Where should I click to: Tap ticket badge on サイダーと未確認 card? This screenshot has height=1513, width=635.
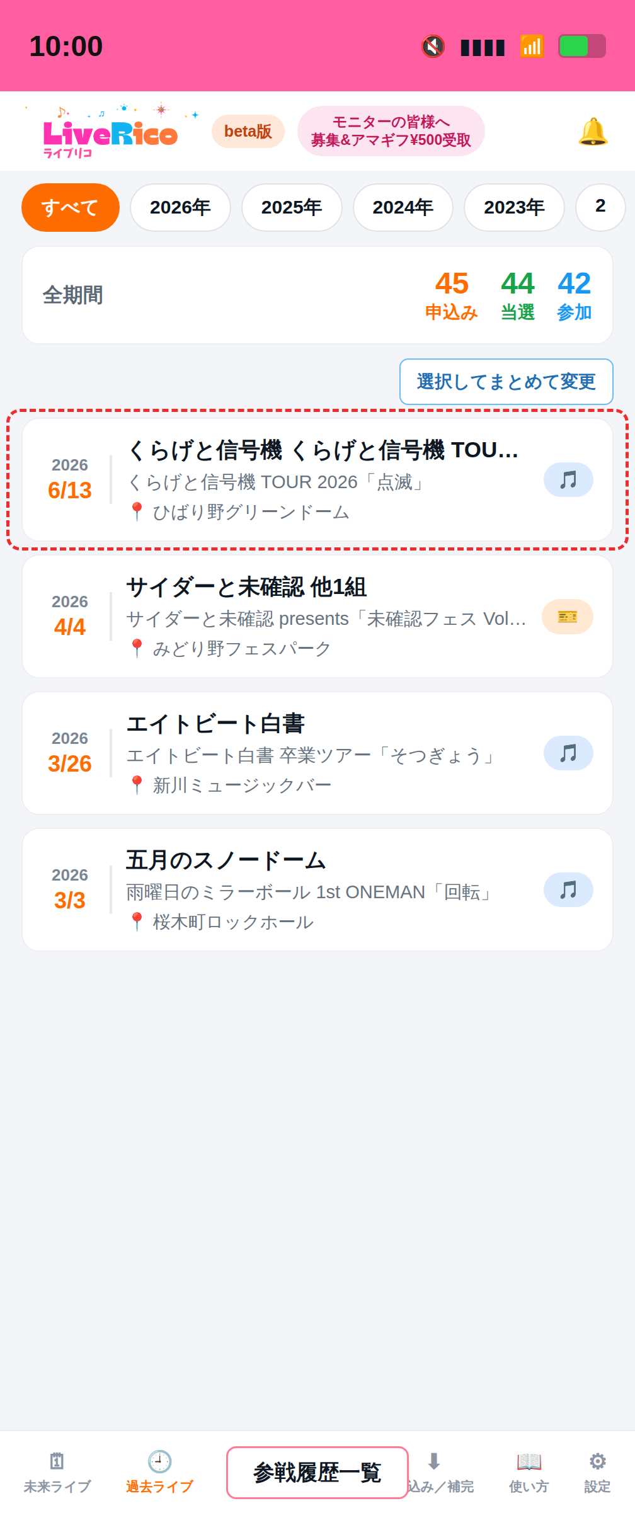pyautogui.click(x=568, y=617)
